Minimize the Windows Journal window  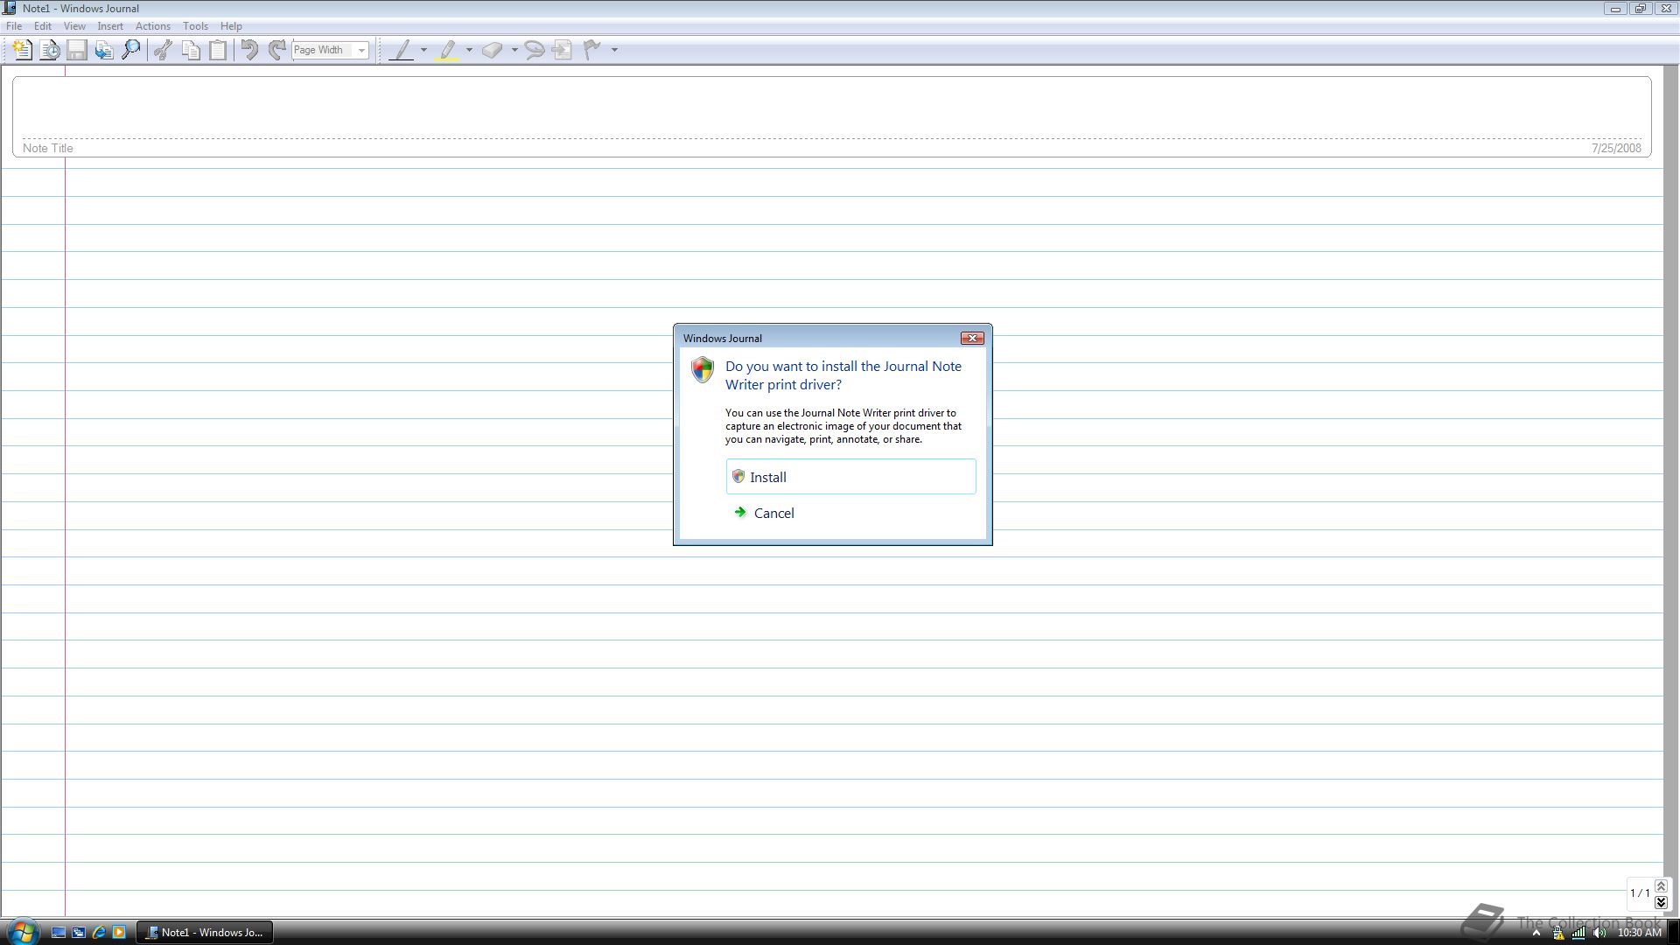(x=1615, y=9)
